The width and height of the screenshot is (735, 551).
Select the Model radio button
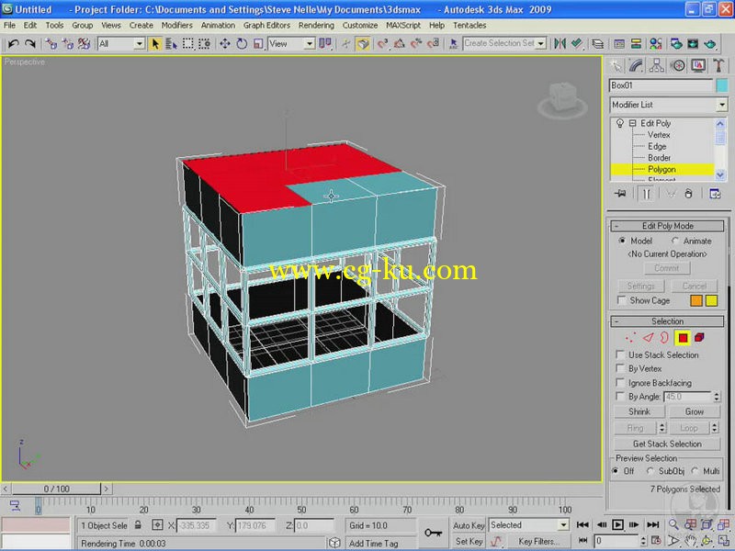(x=622, y=241)
